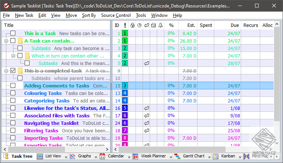Click the return-arrow icon in row ID 17
The width and height of the screenshot is (283, 163).
coord(146,116)
